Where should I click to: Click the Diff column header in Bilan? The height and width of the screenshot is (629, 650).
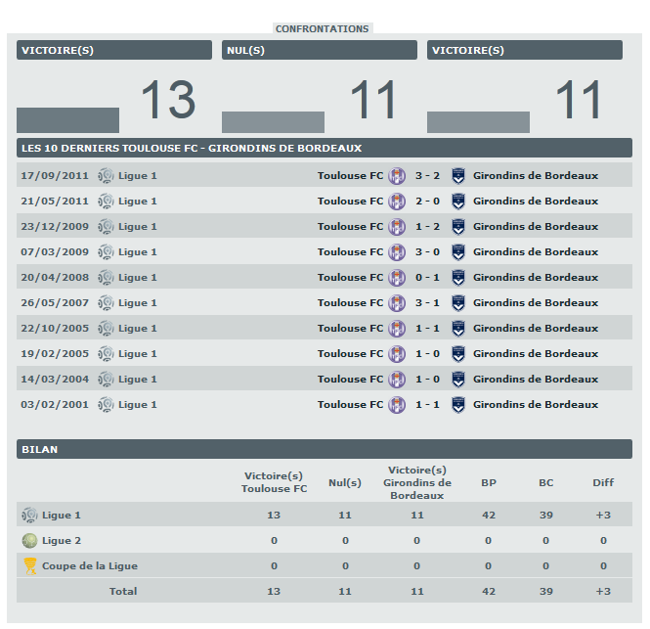click(x=603, y=482)
